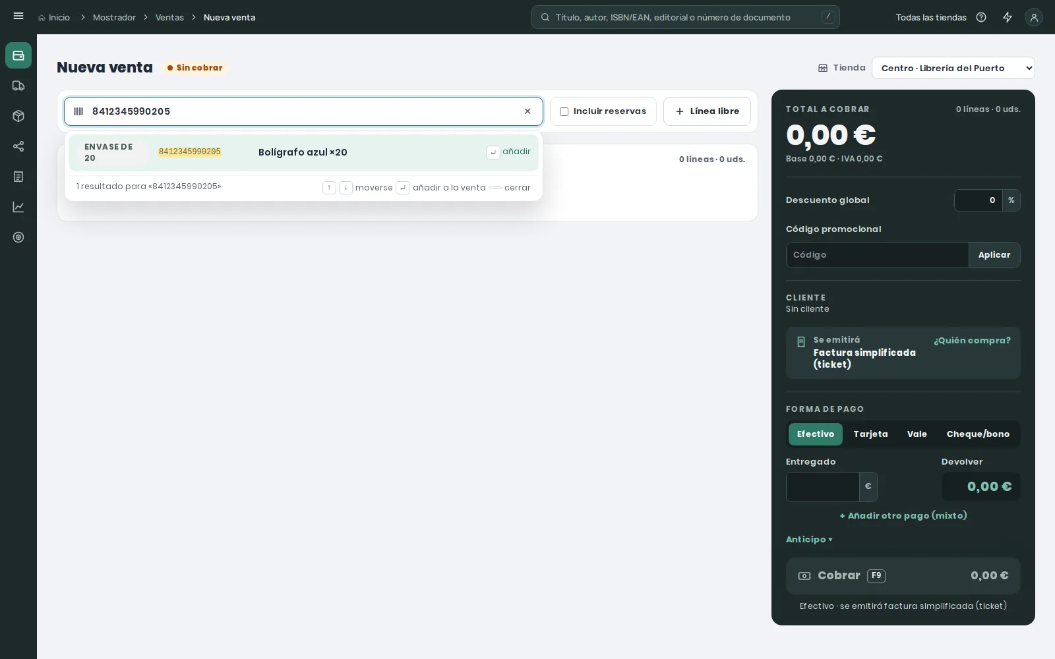Image resolution: width=1055 pixels, height=659 pixels.
Task: Click the barcode input with 8412345990205
Action: pos(303,111)
